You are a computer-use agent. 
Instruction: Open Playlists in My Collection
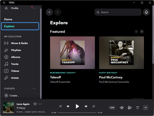16,50
